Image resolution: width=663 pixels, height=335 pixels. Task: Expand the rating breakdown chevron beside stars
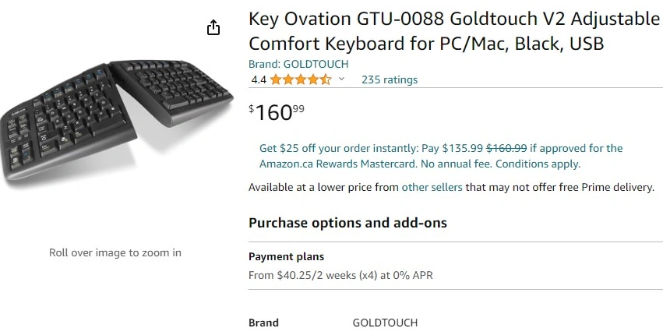pyautogui.click(x=341, y=79)
